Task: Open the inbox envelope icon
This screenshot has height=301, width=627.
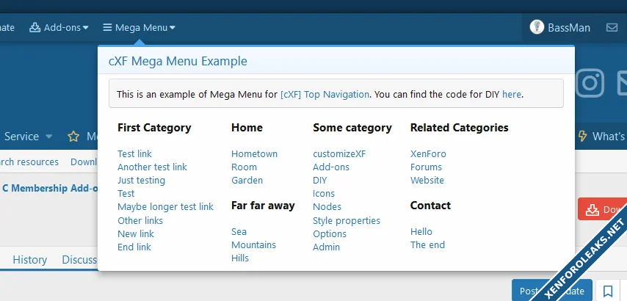Action: (x=612, y=28)
